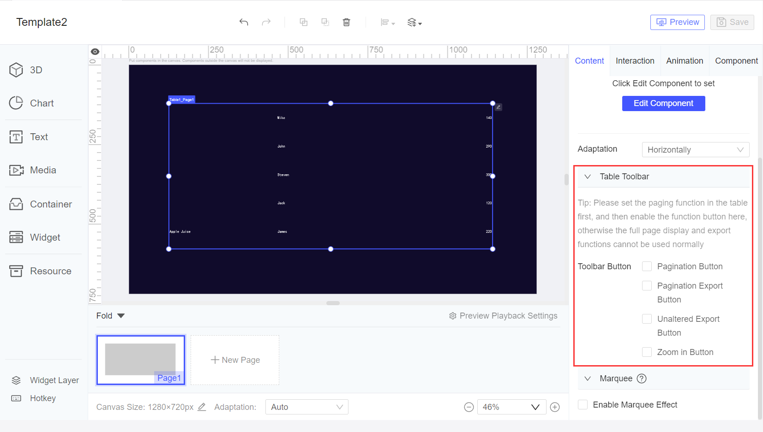Open the Animation tab
The image size is (763, 432).
point(685,60)
